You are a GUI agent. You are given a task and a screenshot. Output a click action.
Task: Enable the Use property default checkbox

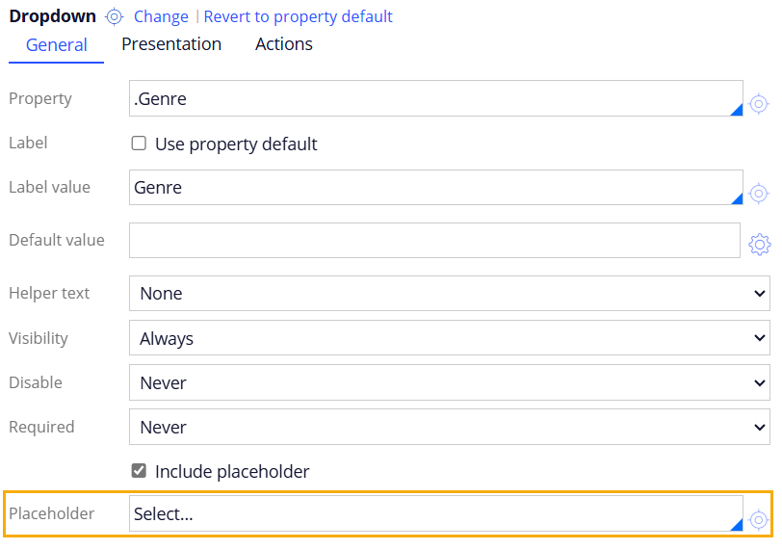[x=139, y=144]
